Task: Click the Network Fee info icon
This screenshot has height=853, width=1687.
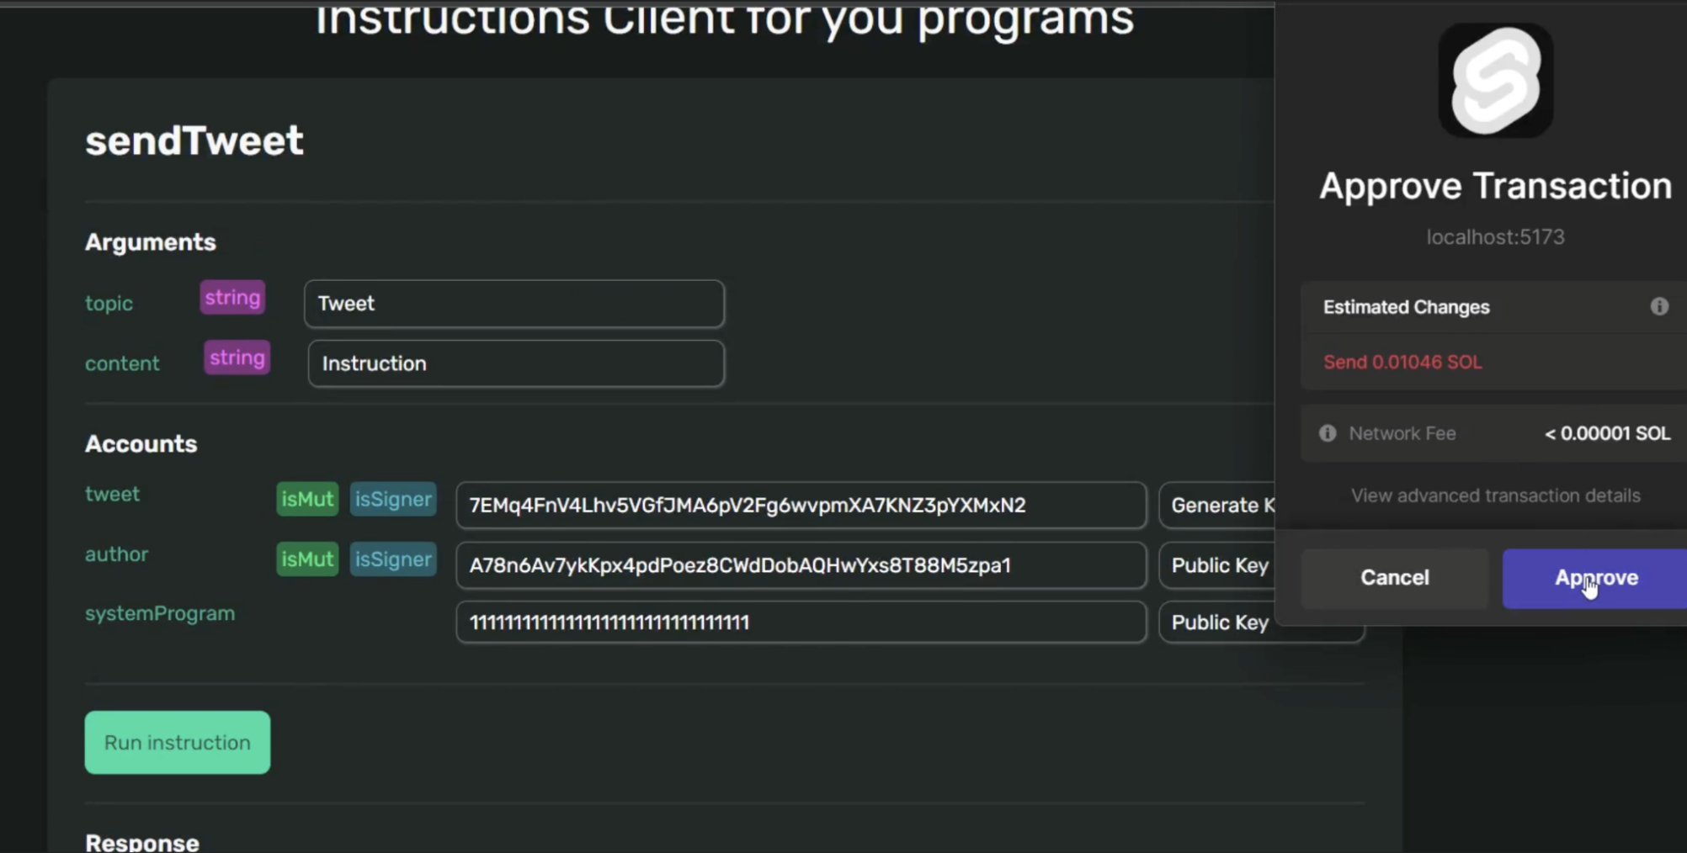Action: [x=1328, y=433]
